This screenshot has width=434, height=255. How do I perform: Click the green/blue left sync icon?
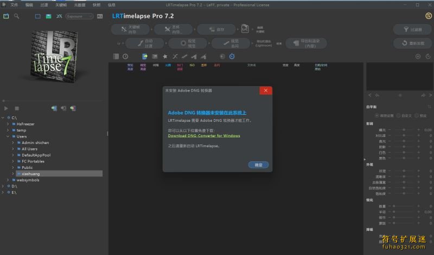tap(54, 108)
